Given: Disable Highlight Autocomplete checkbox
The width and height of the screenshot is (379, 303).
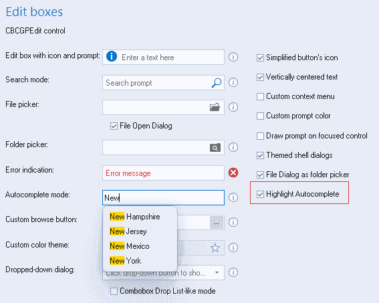Looking at the screenshot, I should click(x=260, y=194).
